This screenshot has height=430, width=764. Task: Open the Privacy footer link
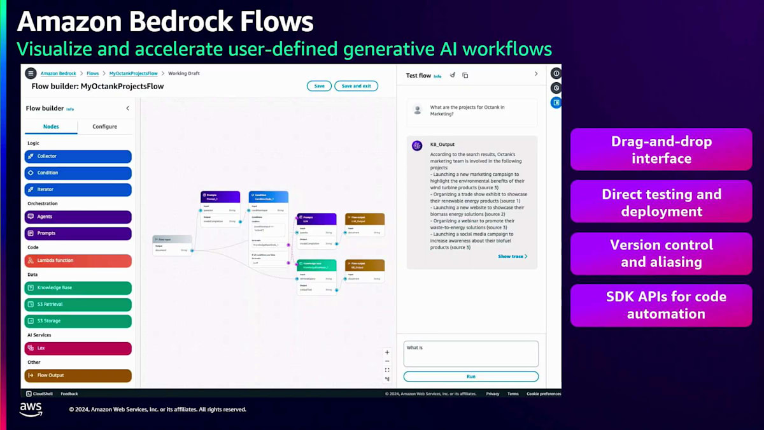click(493, 394)
